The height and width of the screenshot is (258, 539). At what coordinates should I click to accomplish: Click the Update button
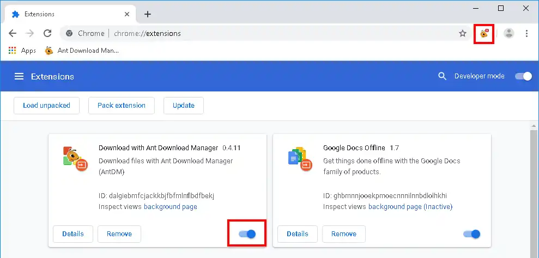pos(184,106)
